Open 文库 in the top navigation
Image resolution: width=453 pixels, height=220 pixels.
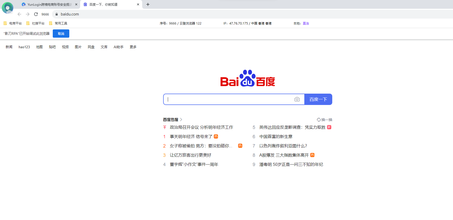104,47
